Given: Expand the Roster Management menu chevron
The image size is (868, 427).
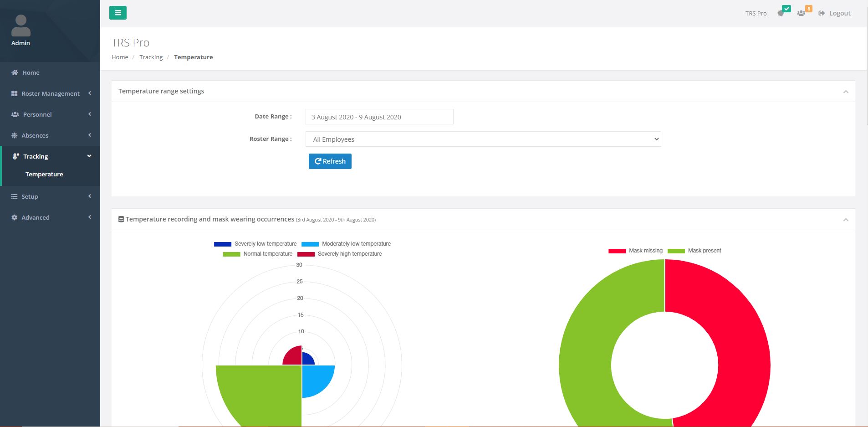Looking at the screenshot, I should pyautogui.click(x=90, y=93).
